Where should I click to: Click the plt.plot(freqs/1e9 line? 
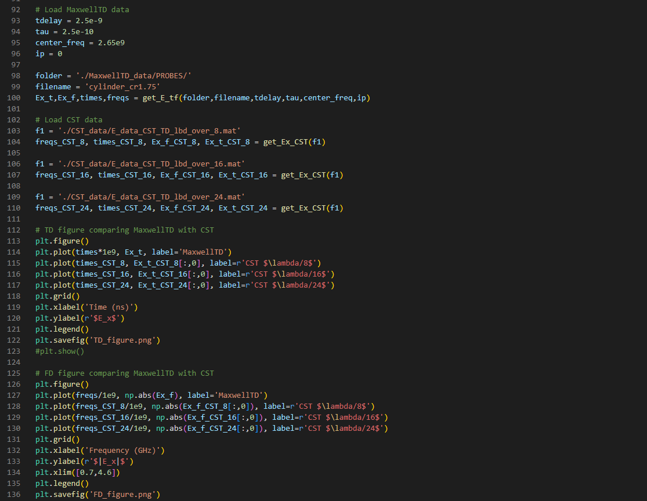(151, 395)
